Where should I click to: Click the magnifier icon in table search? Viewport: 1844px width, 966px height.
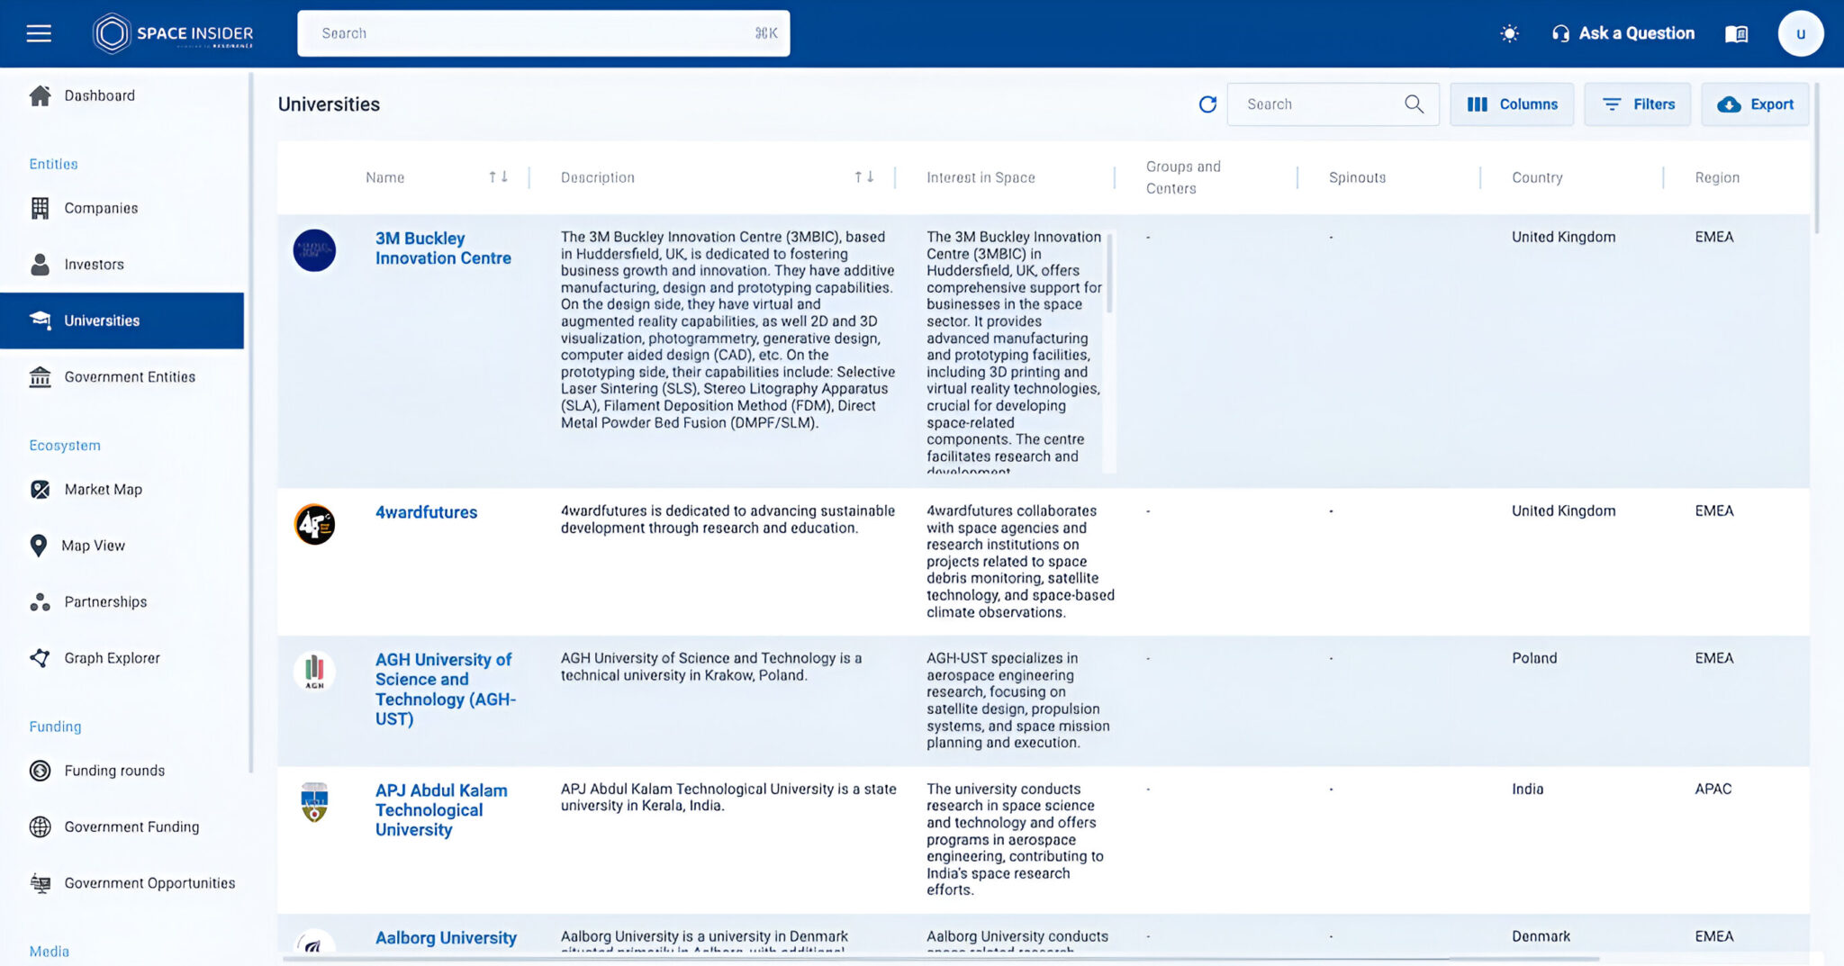click(1414, 104)
